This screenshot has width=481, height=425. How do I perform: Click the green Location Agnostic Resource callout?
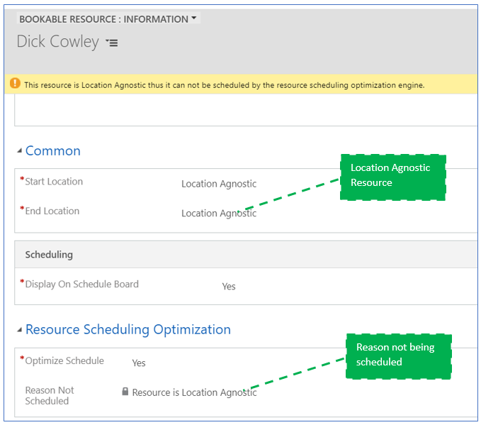coord(393,176)
